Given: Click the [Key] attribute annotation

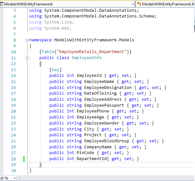Looking at the screenshot, I should point(55,70).
